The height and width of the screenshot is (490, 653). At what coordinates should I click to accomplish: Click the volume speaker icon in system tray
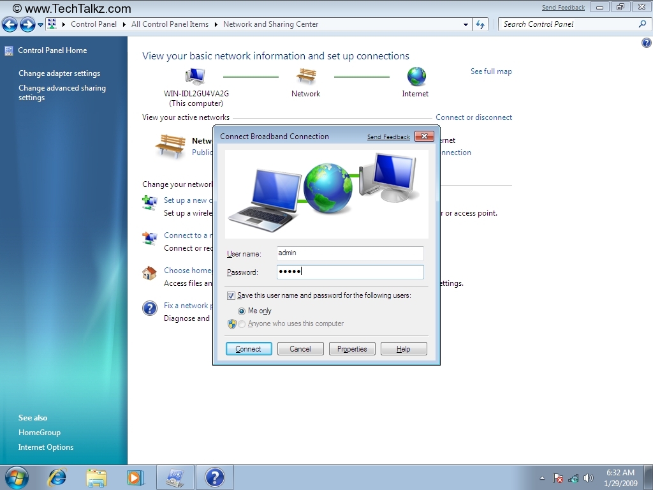pyautogui.click(x=588, y=478)
